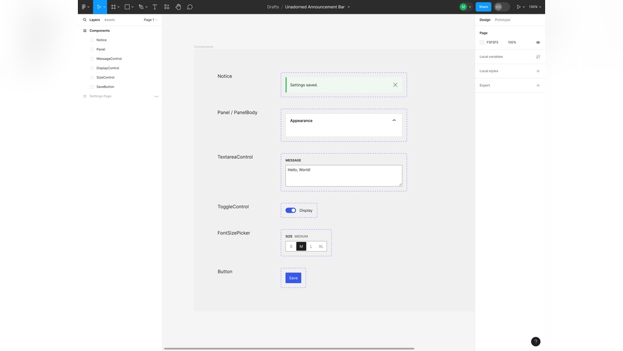
Task: Open the help question mark button
Action: tap(536, 342)
